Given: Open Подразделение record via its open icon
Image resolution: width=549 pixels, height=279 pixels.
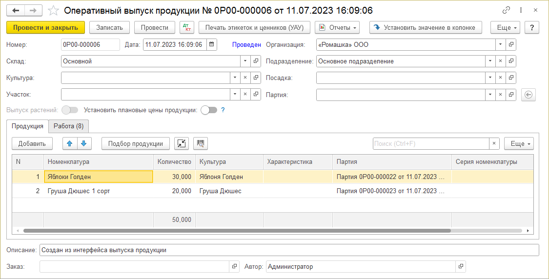Looking at the screenshot, I should click(x=511, y=61).
